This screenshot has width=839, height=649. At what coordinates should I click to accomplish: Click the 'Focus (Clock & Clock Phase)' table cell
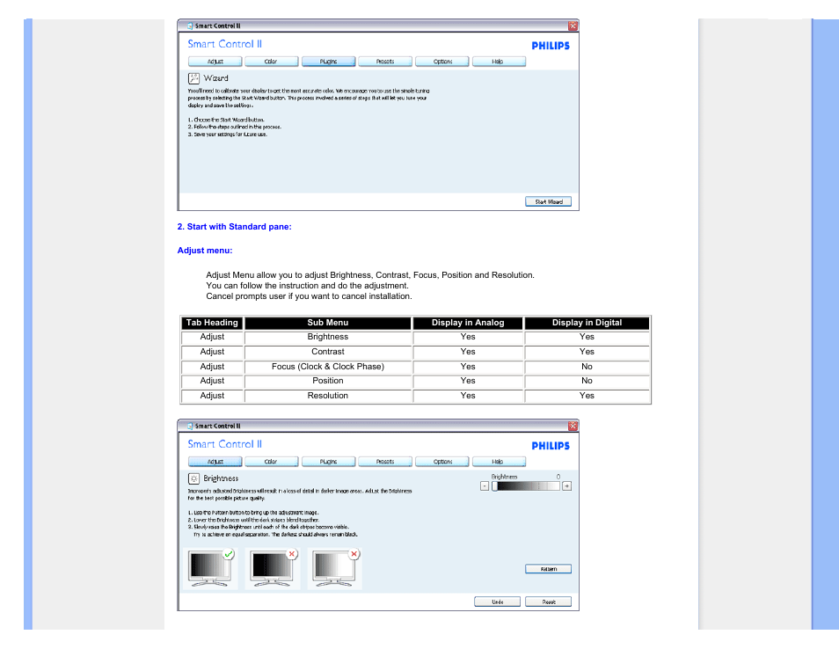pos(328,367)
